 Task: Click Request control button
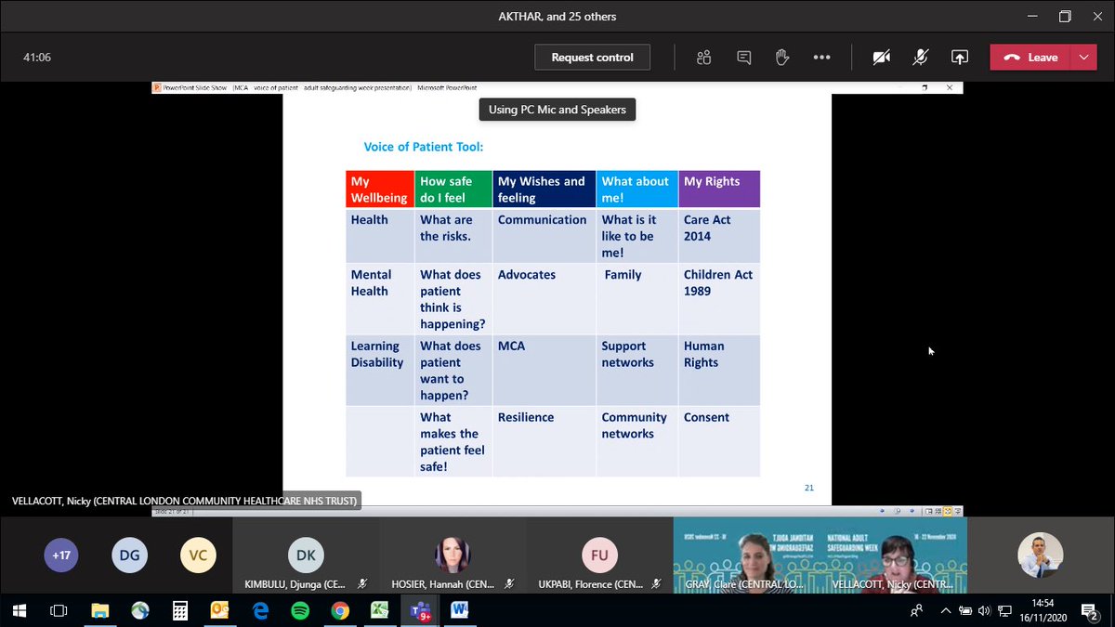pyautogui.click(x=592, y=58)
